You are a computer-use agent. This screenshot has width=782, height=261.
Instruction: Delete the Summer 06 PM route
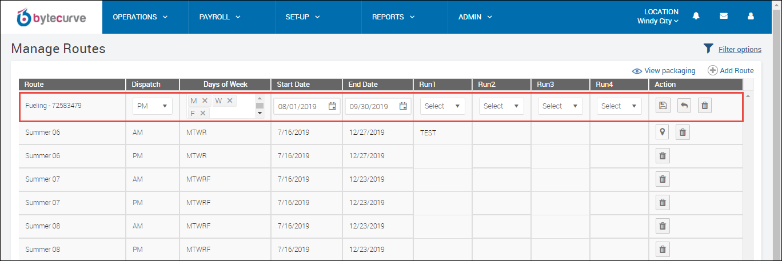[663, 156]
